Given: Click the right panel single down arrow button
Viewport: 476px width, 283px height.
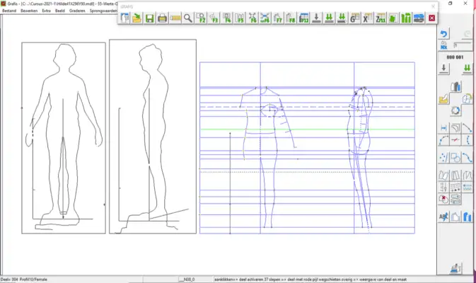Looking at the screenshot, I should point(443,68).
